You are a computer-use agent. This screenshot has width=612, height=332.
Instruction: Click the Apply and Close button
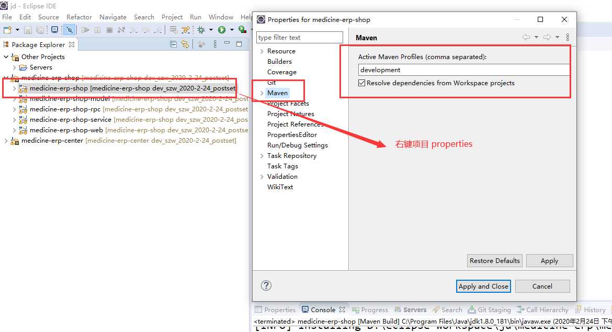(483, 287)
